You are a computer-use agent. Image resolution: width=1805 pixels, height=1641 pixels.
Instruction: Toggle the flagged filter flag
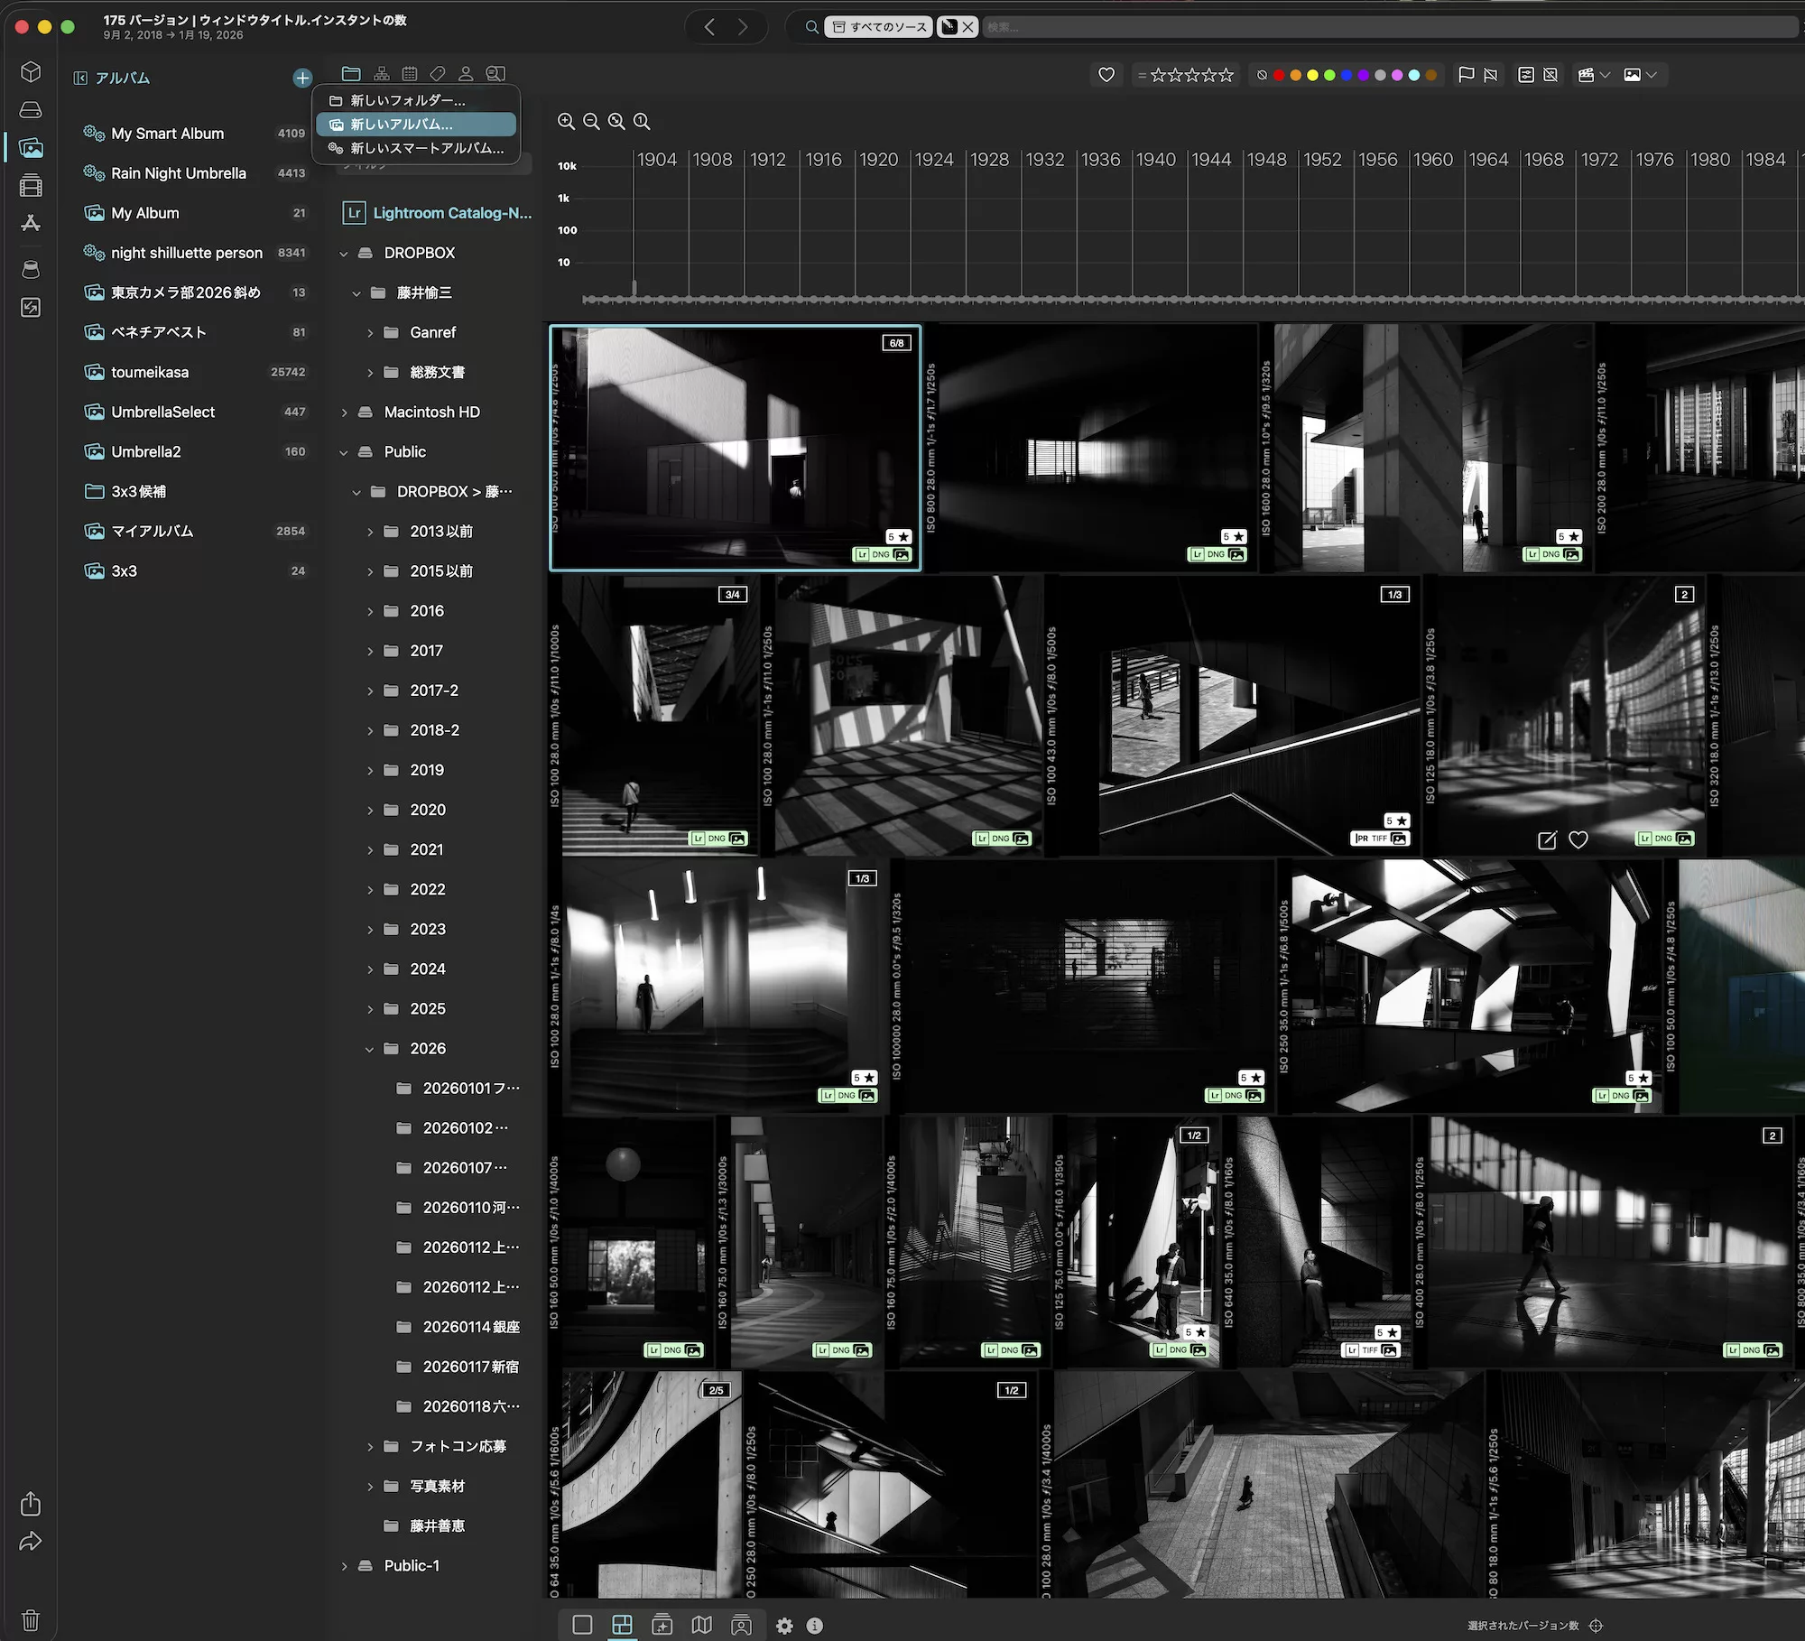tap(1466, 75)
